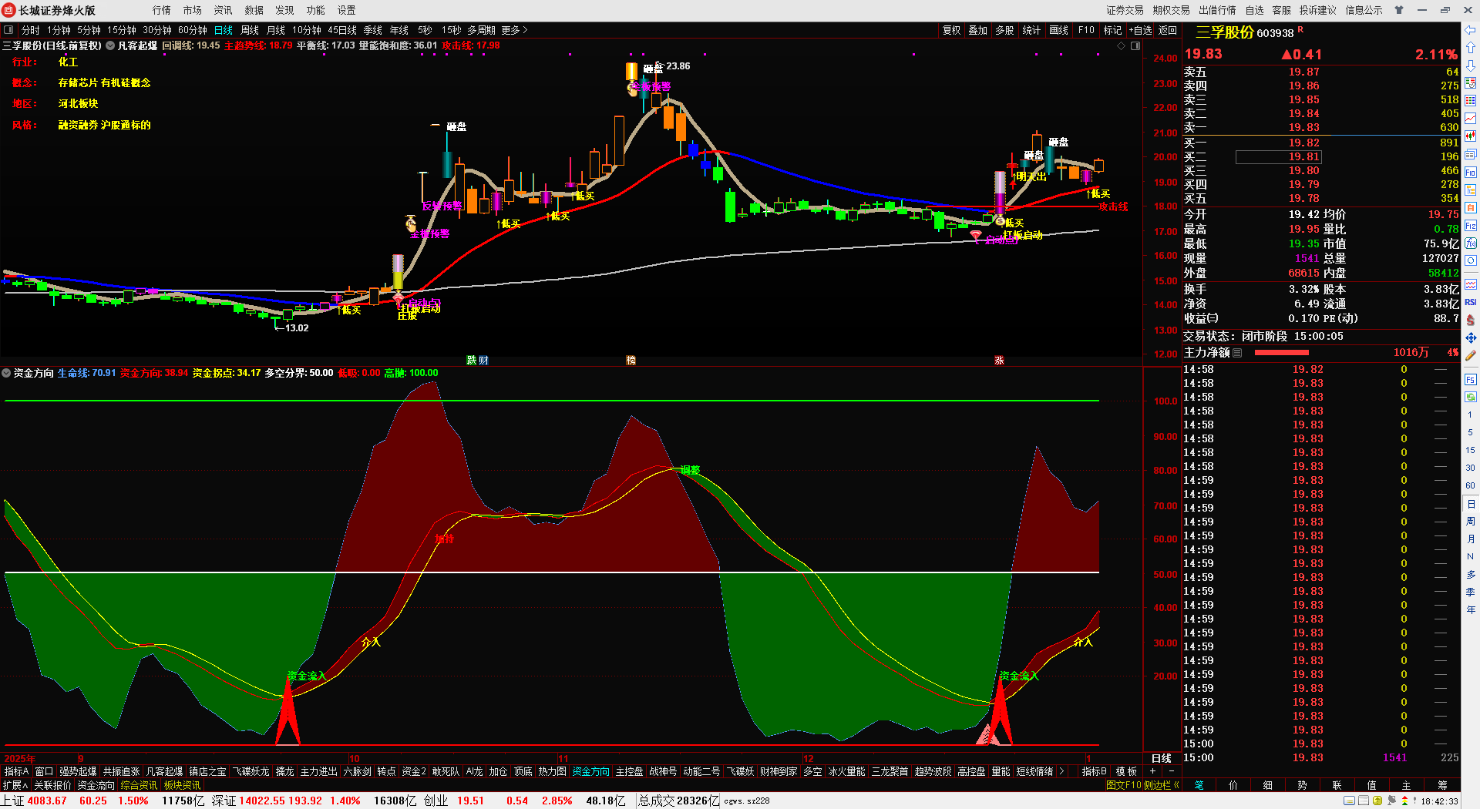Select the four-way move arrows icon
Viewport: 1480px width, 809px height.
[1471, 337]
